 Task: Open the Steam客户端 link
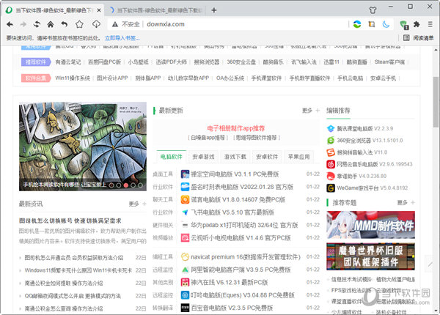coord(389,62)
